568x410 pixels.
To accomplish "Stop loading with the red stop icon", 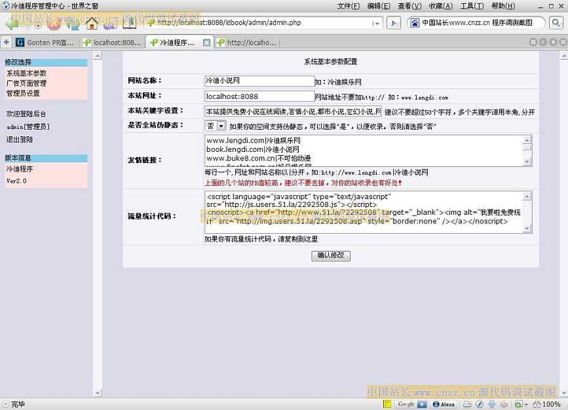I will pos(54,23).
